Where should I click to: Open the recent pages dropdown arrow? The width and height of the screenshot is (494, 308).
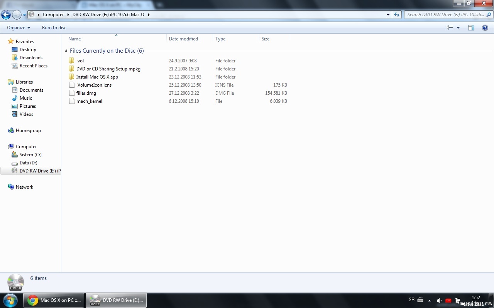tap(24, 15)
